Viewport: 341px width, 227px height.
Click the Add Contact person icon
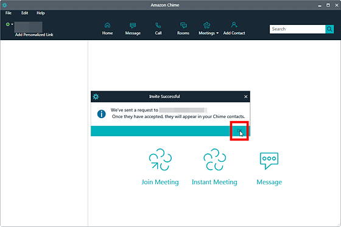[234, 25]
